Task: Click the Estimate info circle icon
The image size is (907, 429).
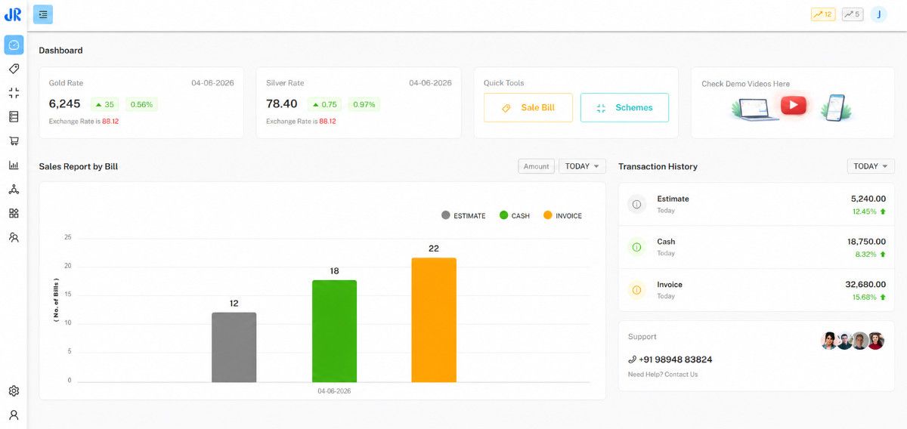Action: (636, 204)
